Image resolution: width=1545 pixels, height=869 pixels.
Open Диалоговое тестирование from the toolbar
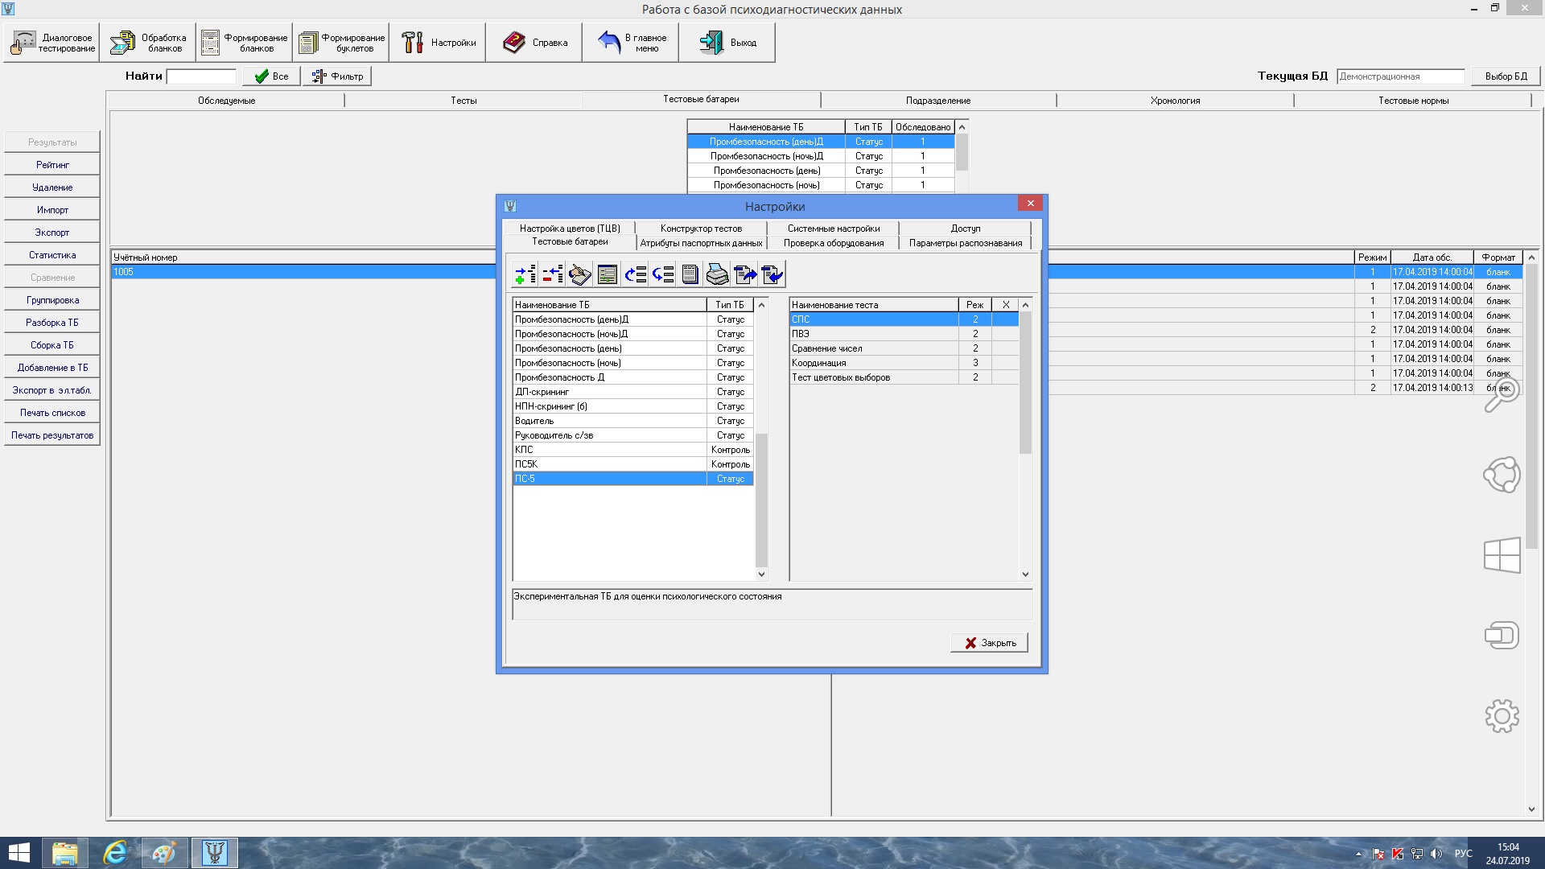[x=52, y=43]
